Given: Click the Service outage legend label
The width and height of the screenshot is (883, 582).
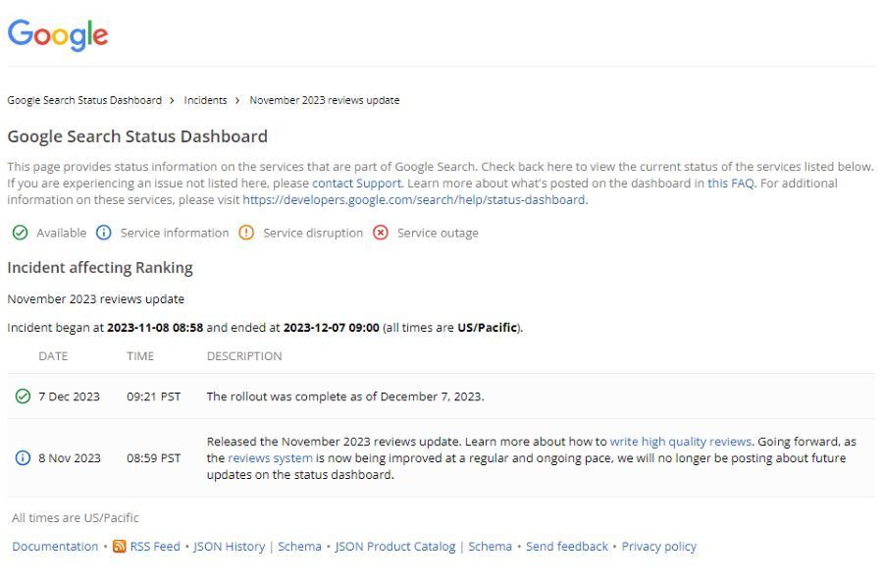Looking at the screenshot, I should point(439,233).
